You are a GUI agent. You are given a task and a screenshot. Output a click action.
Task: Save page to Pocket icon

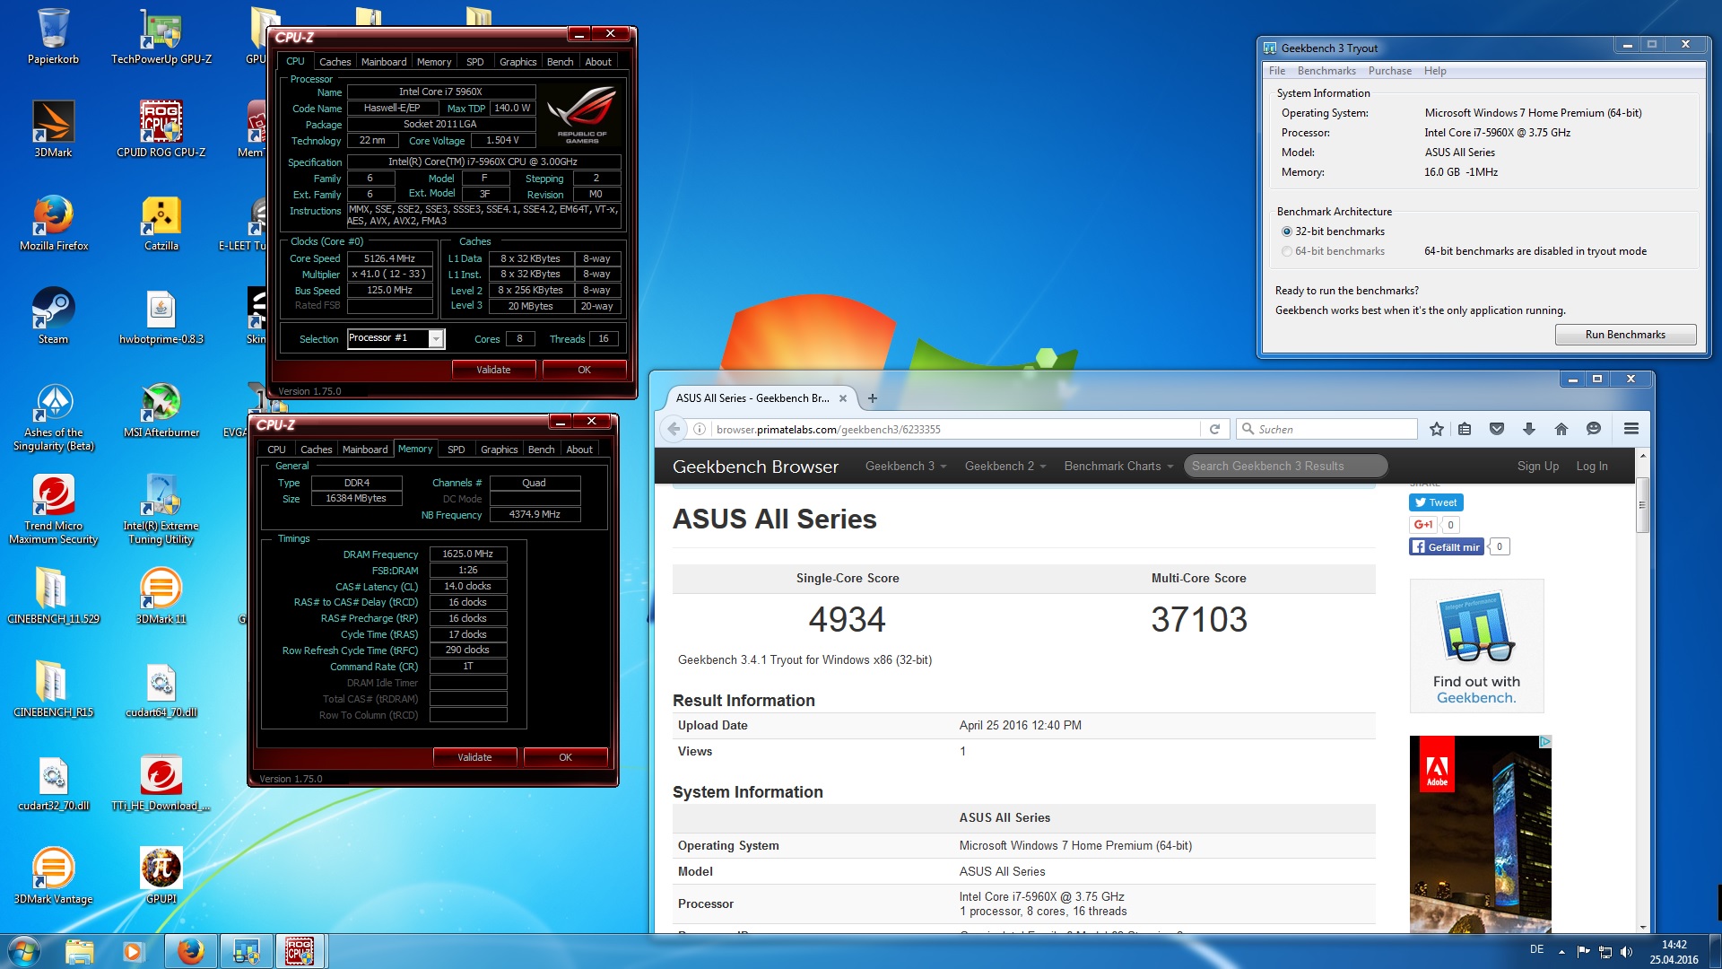[1497, 429]
